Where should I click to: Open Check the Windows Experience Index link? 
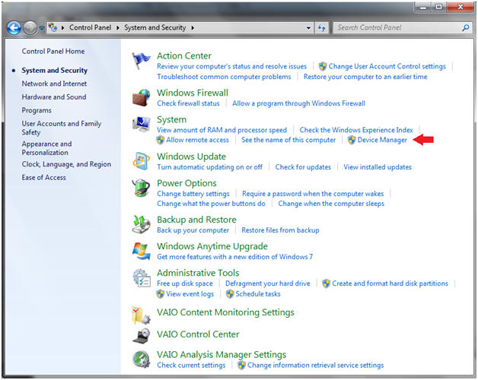pos(356,130)
